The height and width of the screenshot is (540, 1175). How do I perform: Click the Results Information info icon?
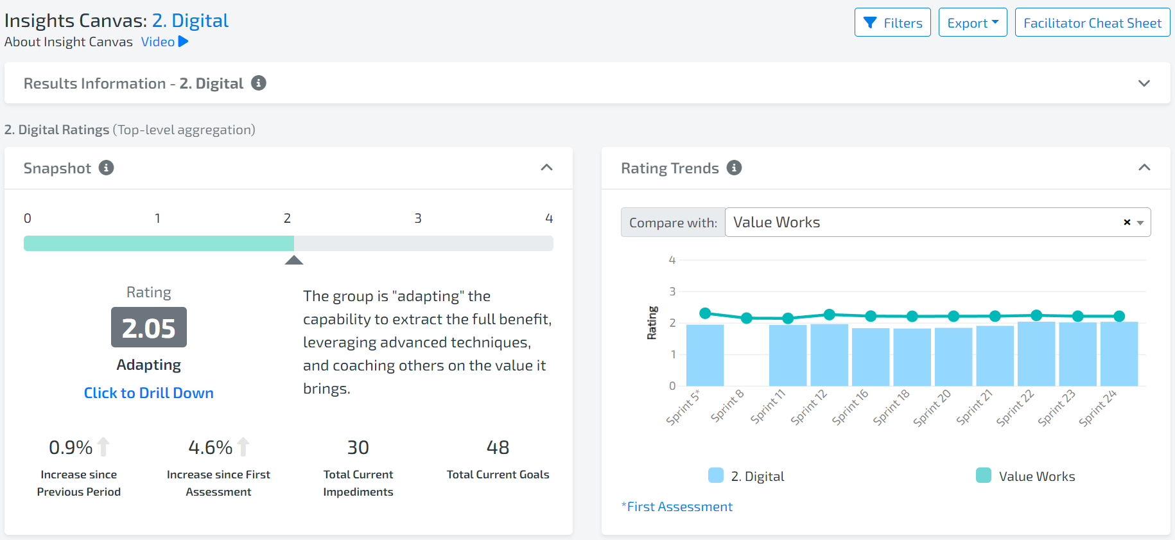[259, 83]
